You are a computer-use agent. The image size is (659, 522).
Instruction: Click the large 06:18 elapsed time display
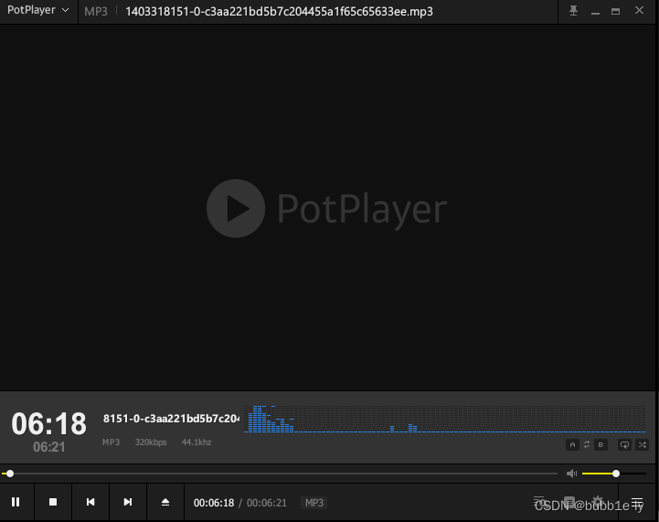[48, 423]
